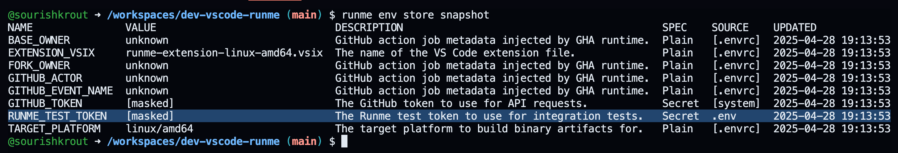898x153 pixels.
Task: Click the .env source of RUNME_TEST_TOKEN
Action: tap(724, 116)
